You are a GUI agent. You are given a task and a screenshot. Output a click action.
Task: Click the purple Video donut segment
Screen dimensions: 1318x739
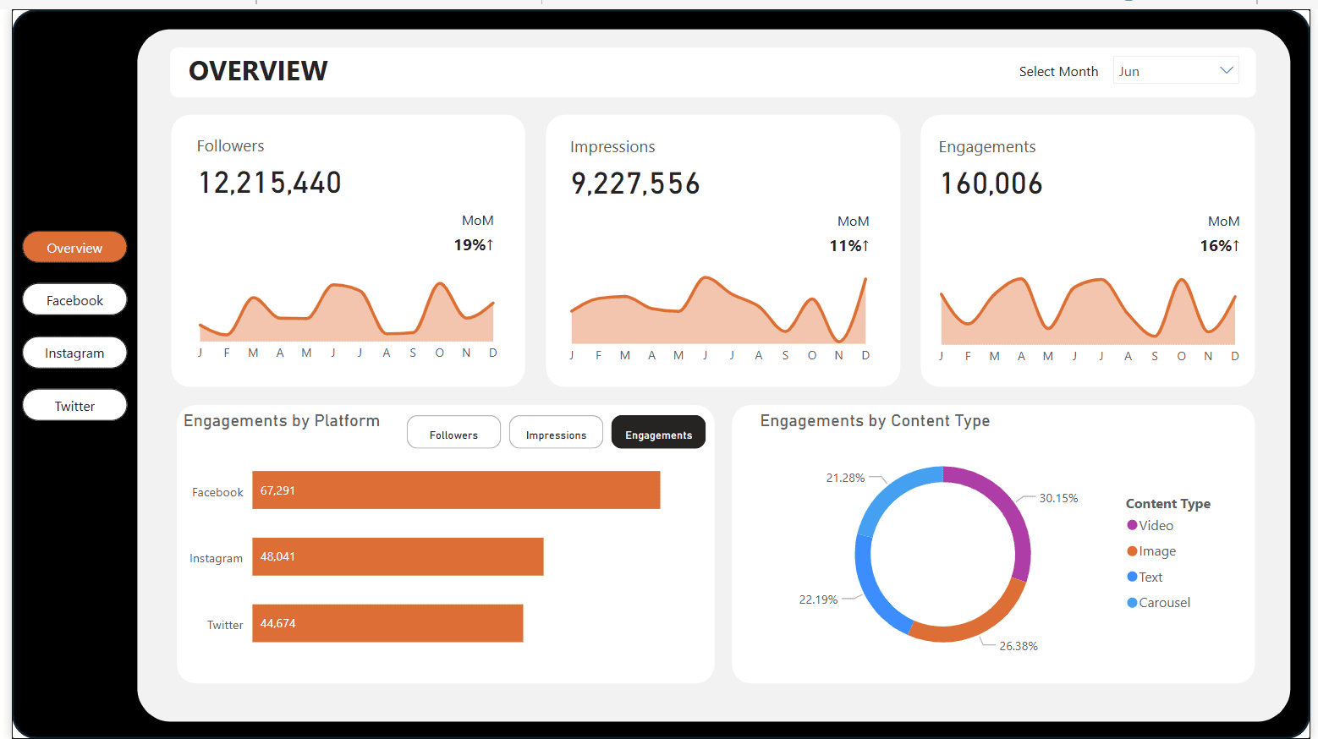tap(1007, 507)
